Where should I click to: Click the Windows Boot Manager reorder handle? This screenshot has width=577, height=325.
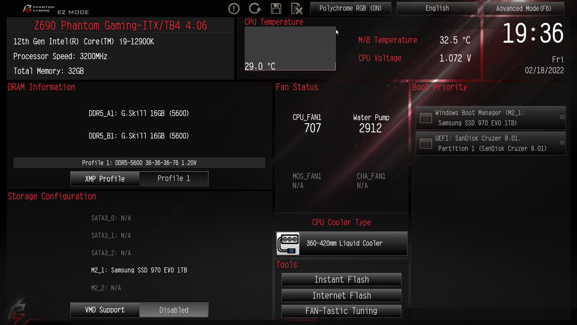[562, 117]
